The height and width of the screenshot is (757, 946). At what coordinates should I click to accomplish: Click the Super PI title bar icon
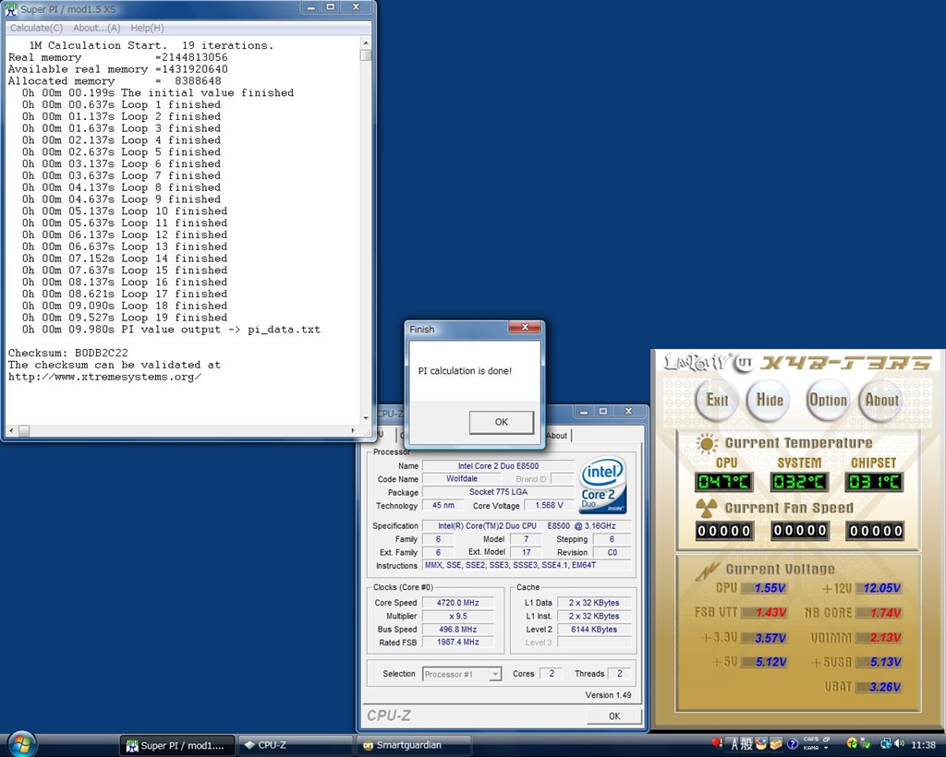point(11,8)
